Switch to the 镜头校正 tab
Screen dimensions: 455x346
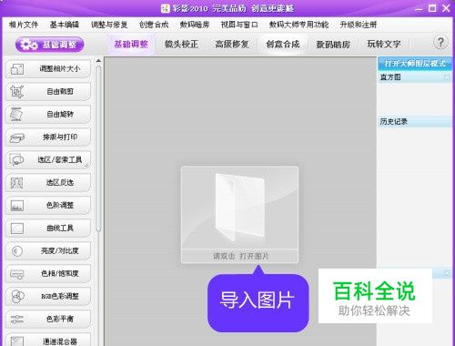tap(181, 45)
